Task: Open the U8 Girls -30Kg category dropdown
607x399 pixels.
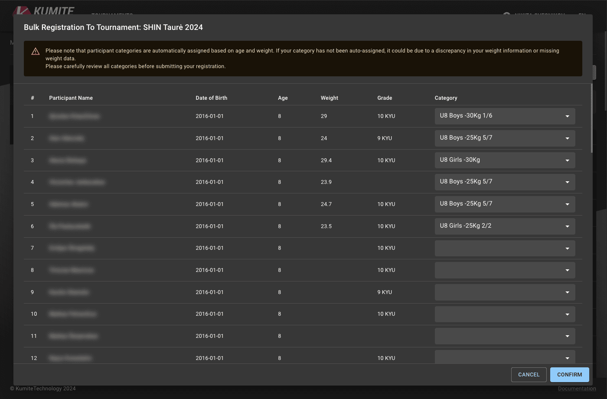Action: click(505, 160)
